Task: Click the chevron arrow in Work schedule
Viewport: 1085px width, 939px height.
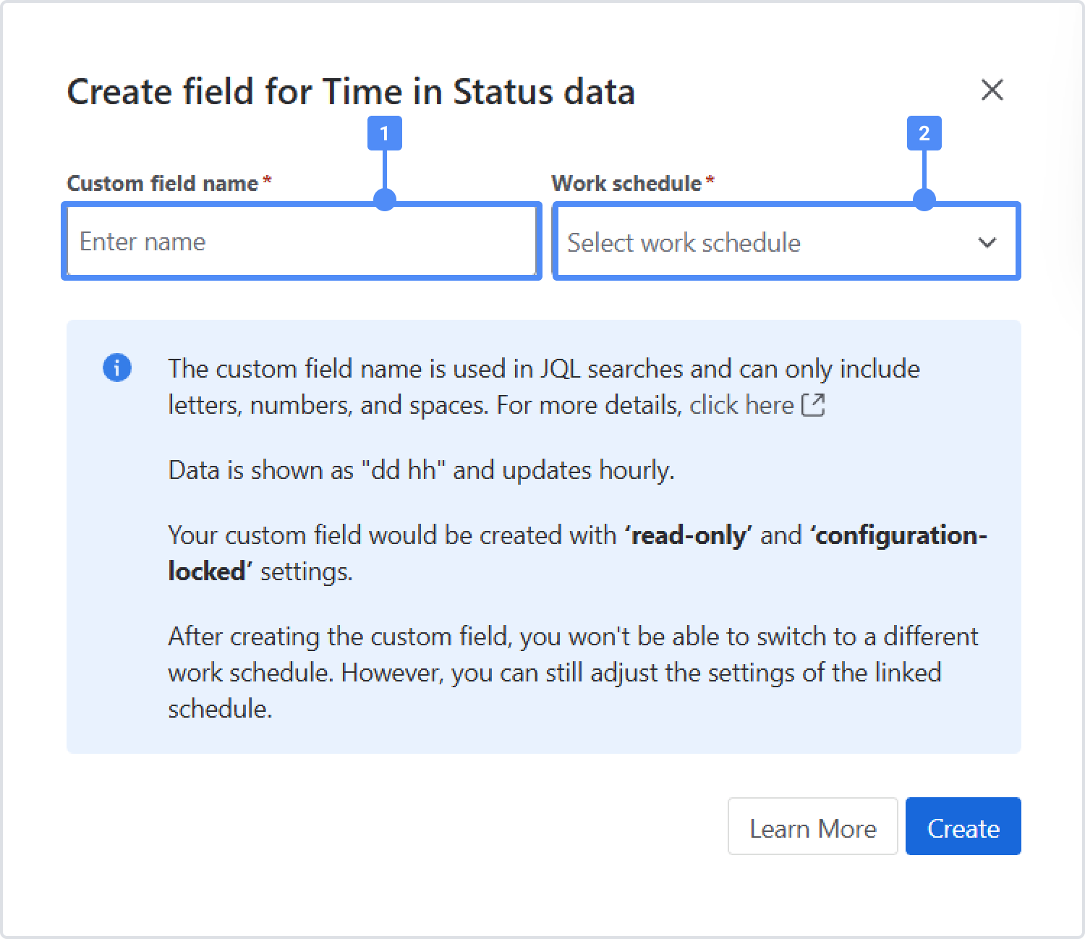Action: (987, 242)
